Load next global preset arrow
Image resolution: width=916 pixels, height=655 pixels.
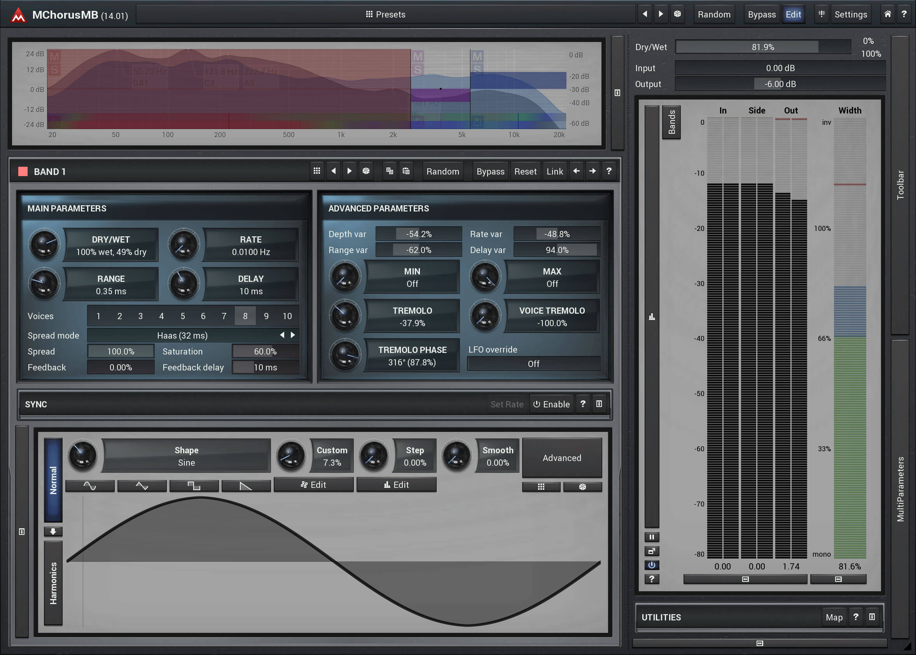[x=661, y=14]
